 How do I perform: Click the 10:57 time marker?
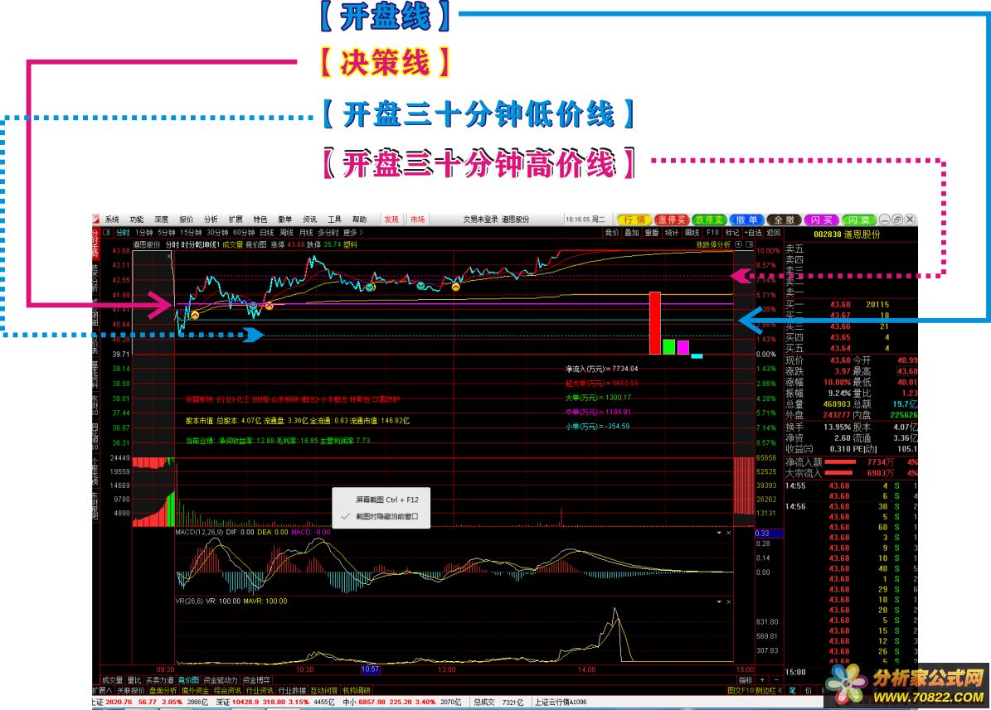point(370,669)
